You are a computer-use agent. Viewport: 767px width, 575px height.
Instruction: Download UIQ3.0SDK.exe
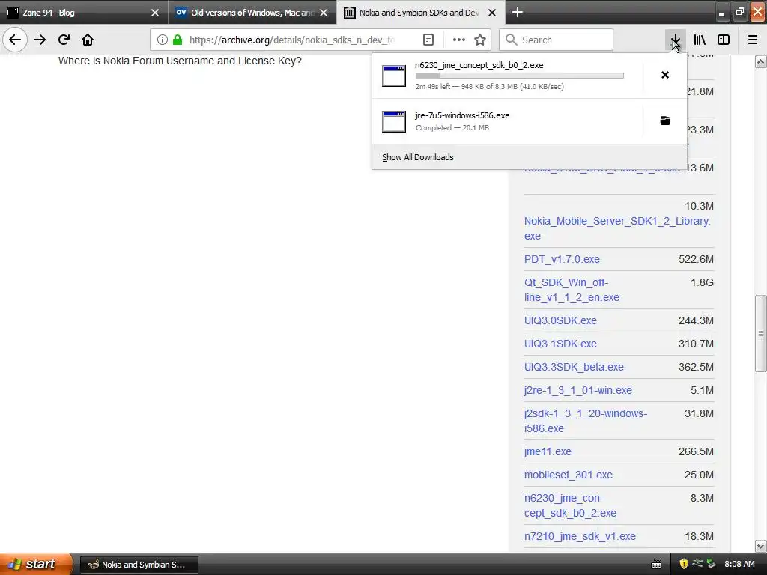tap(560, 320)
